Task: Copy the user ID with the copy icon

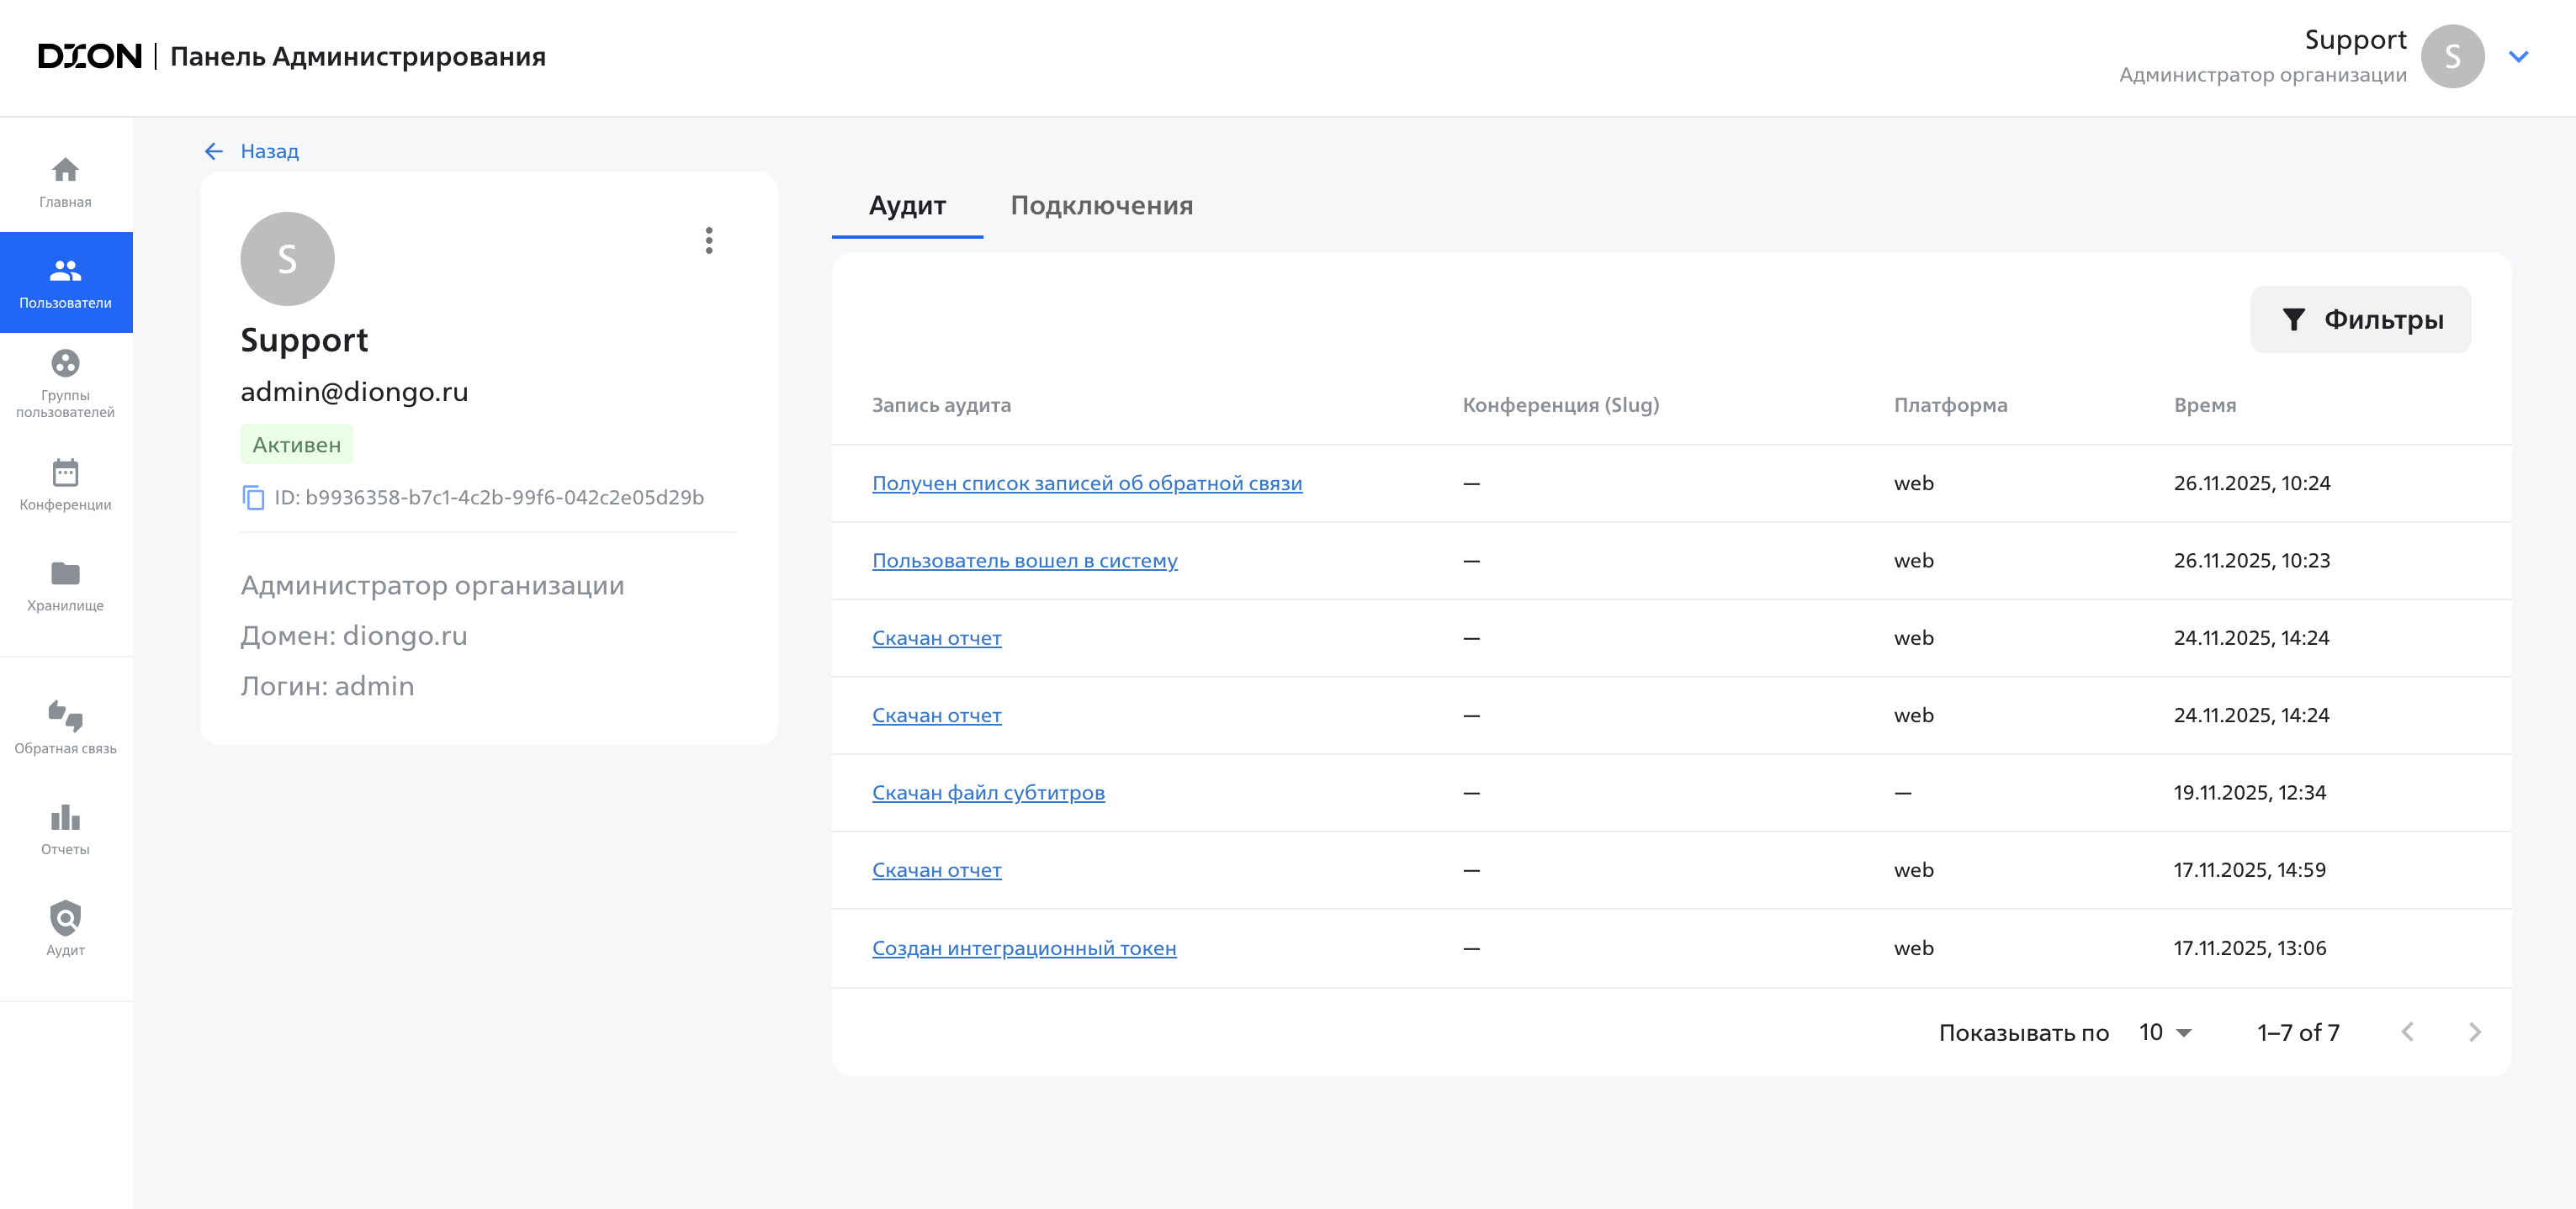Action: [253, 498]
